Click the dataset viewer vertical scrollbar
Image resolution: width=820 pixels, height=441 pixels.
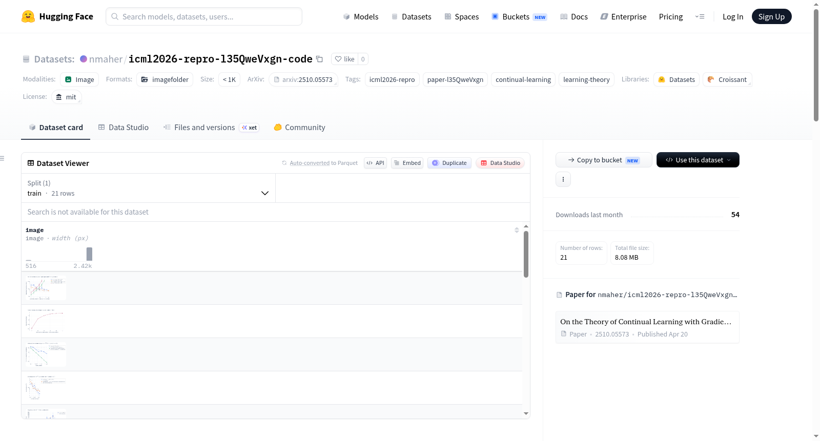click(526, 254)
